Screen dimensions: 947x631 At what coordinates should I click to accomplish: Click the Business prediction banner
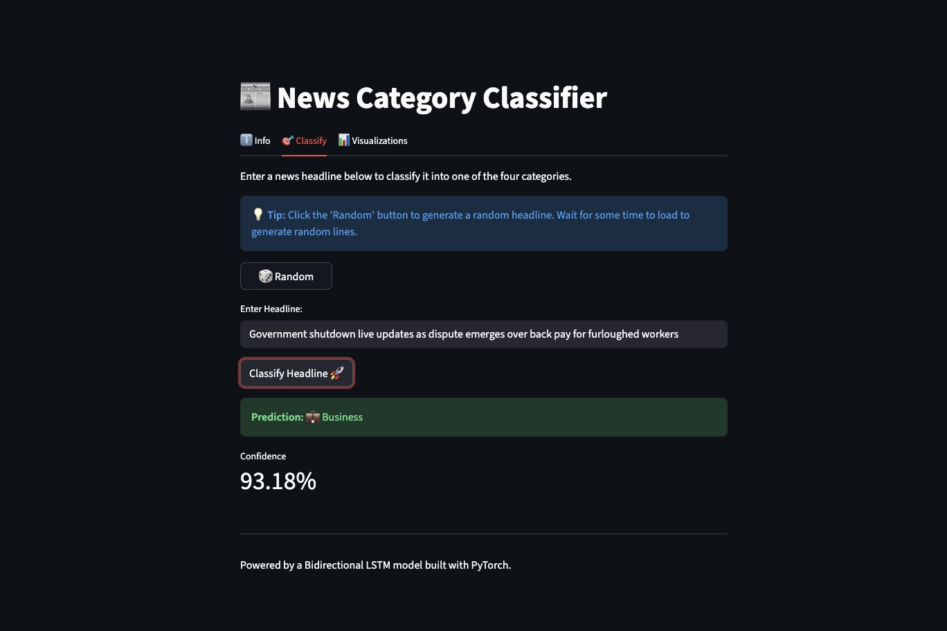(483, 417)
